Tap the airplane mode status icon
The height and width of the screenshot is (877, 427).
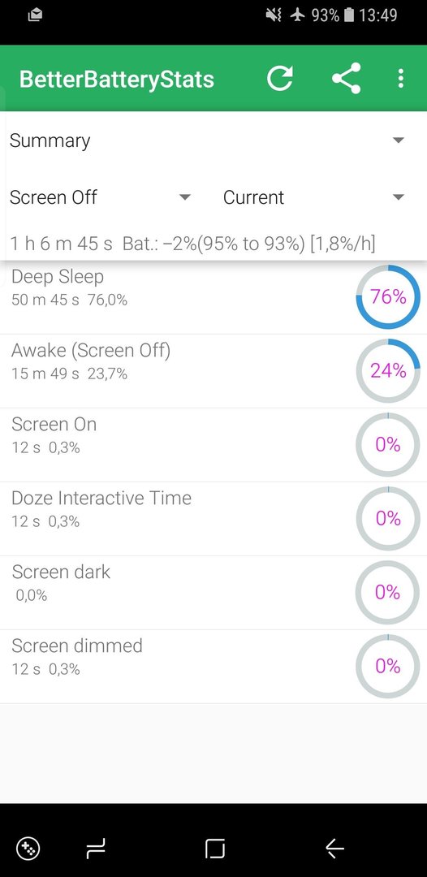(297, 15)
